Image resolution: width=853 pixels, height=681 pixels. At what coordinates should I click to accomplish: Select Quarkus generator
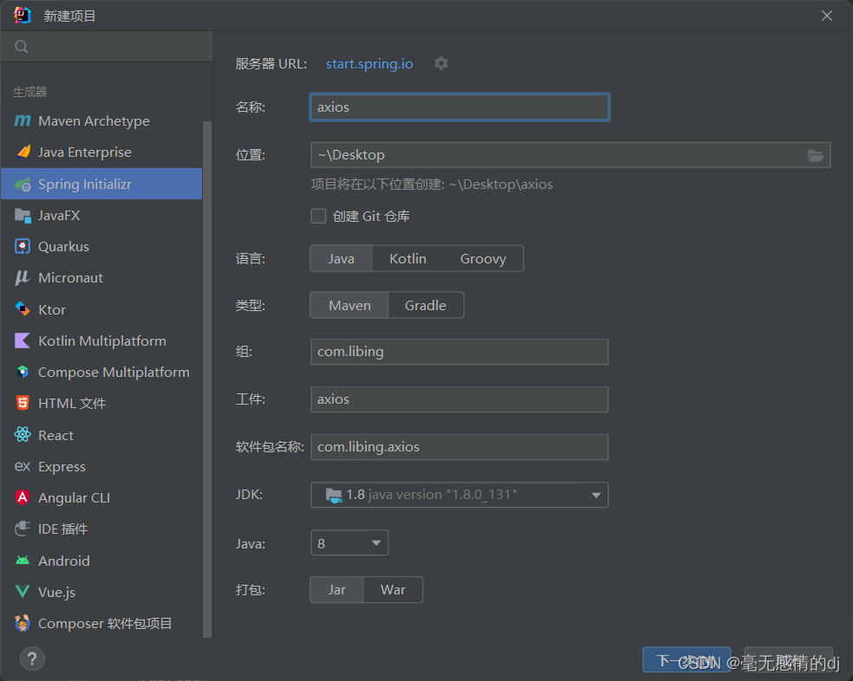101,246
